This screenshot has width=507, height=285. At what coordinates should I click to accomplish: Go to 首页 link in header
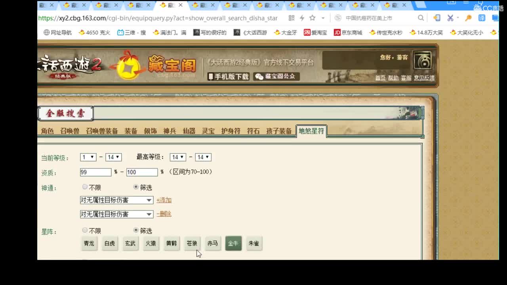click(x=380, y=78)
